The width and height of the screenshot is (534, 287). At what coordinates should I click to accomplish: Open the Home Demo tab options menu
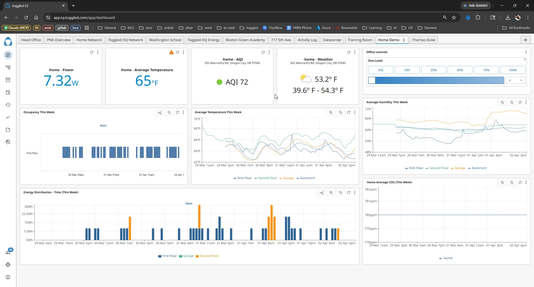(x=404, y=40)
